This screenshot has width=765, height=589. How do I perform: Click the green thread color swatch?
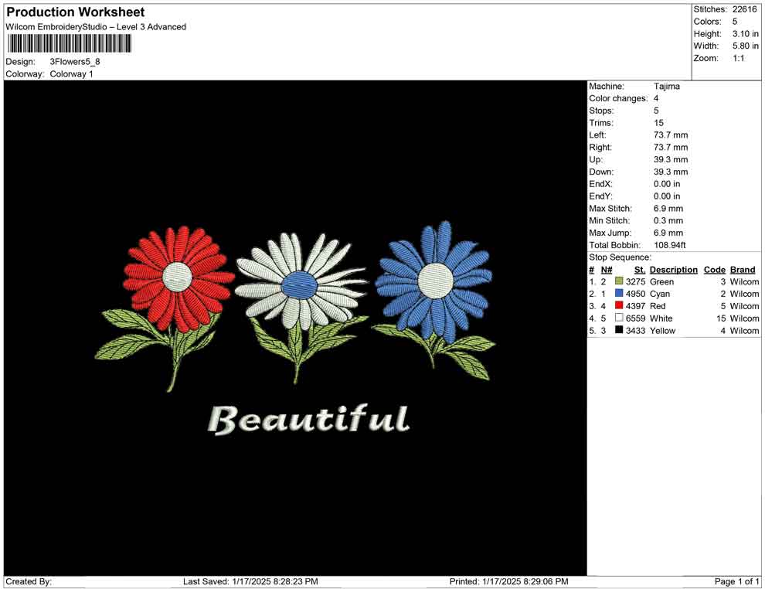point(619,282)
